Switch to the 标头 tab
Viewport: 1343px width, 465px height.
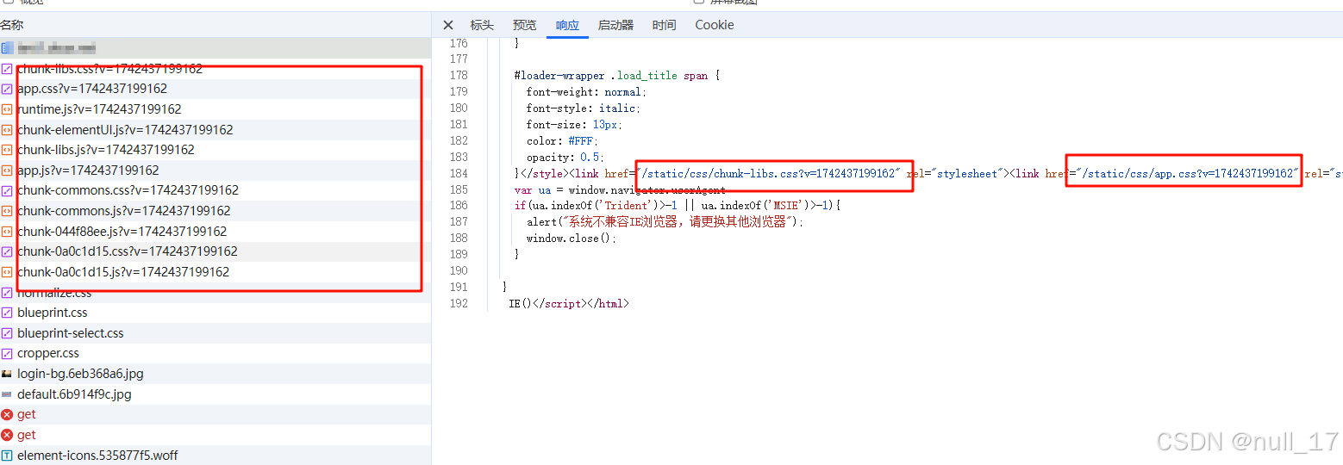(482, 25)
